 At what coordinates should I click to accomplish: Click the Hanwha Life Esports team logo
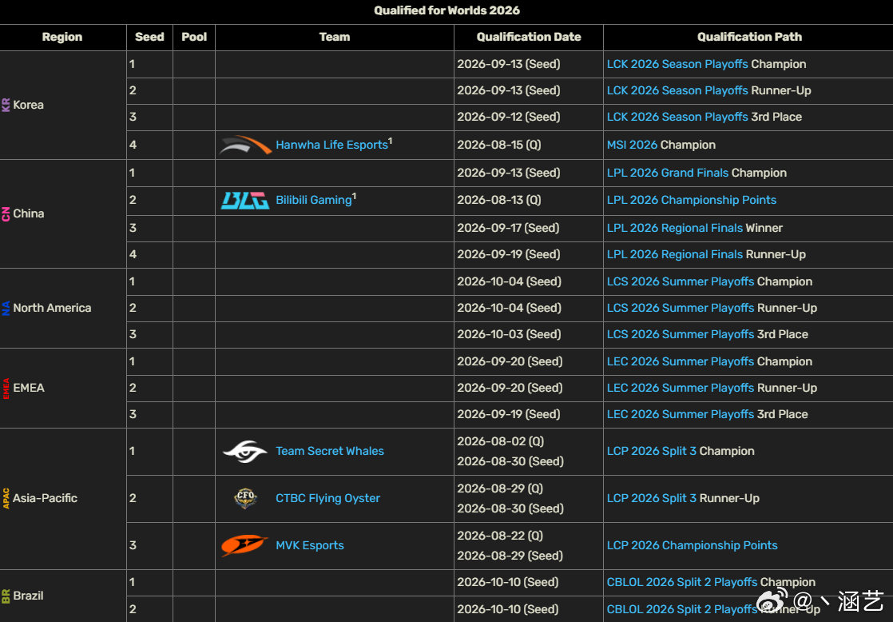pyautogui.click(x=245, y=145)
